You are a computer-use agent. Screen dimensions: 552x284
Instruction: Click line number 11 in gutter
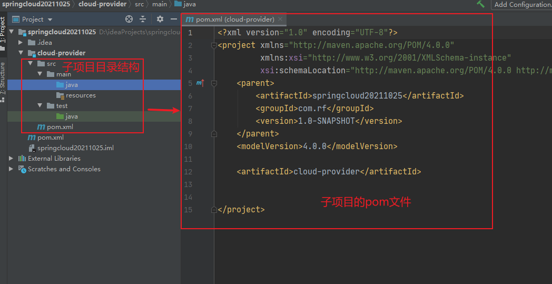click(x=189, y=159)
